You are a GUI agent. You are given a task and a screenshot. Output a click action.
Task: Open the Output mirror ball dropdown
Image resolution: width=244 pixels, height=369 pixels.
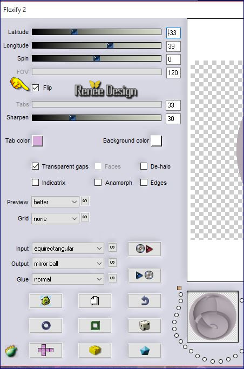[68, 264]
